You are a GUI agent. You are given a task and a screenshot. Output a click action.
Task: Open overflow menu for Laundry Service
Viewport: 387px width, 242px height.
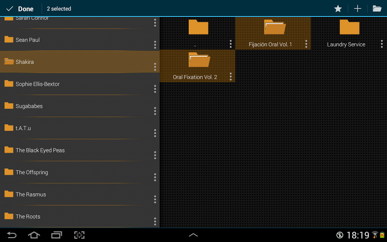[x=382, y=44]
